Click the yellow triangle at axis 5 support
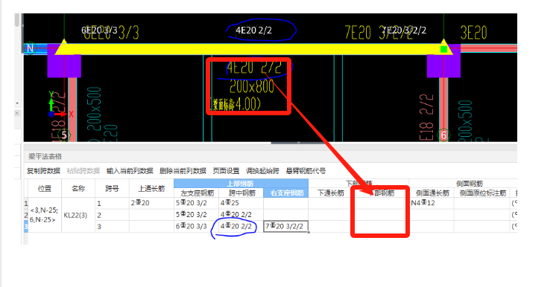 click(x=64, y=47)
